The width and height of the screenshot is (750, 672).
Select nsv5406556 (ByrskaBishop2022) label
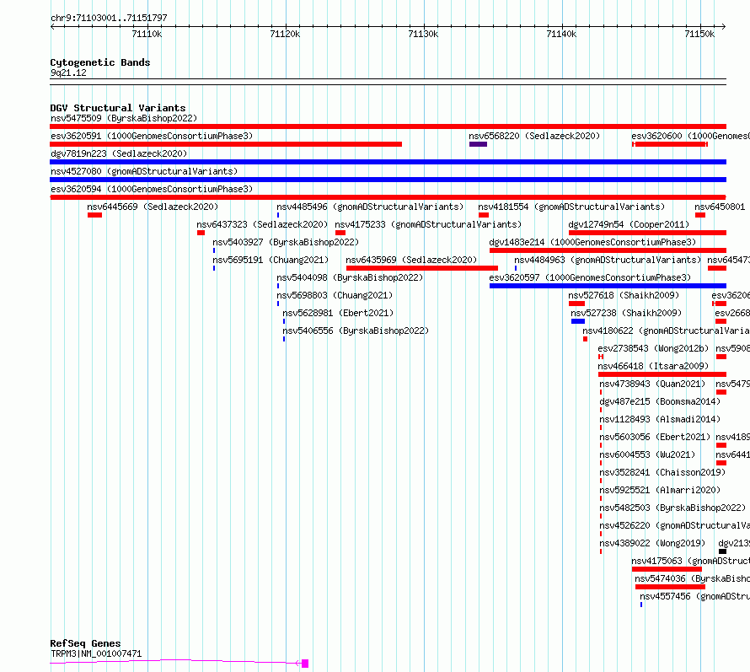[356, 331]
